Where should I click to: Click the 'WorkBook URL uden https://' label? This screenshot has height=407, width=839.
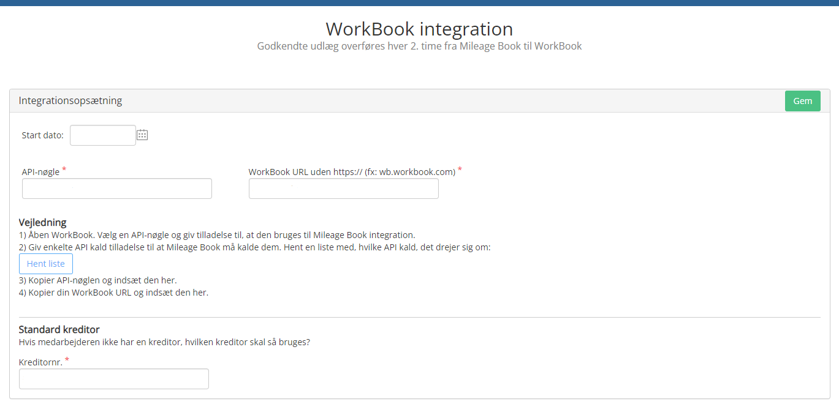click(352, 172)
